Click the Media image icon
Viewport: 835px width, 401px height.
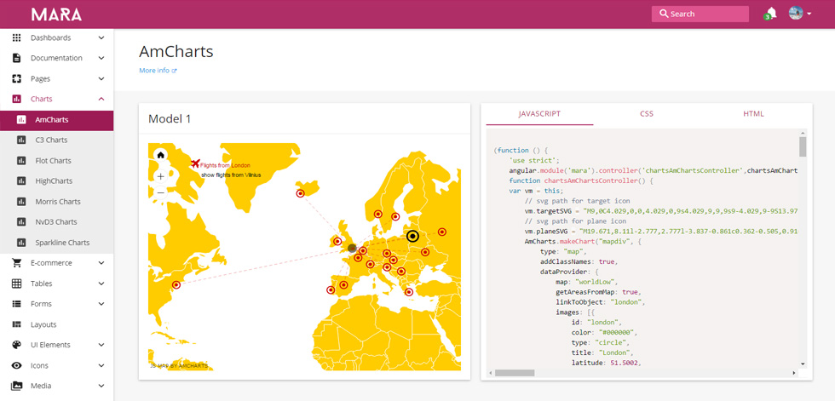coord(16,386)
